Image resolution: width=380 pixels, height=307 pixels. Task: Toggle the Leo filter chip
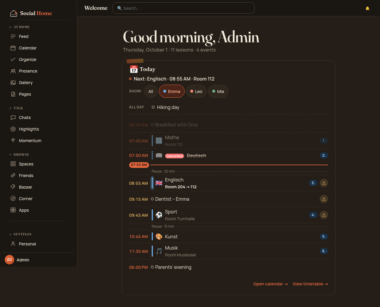pyautogui.click(x=196, y=91)
